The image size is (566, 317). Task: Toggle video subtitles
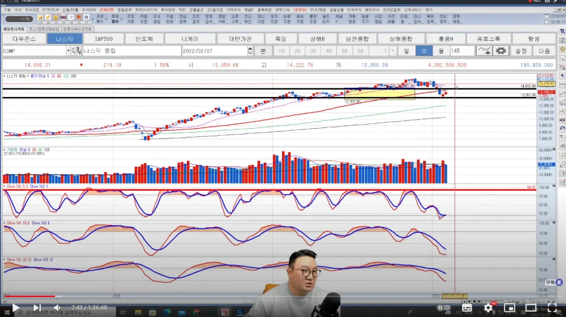tap(467, 308)
